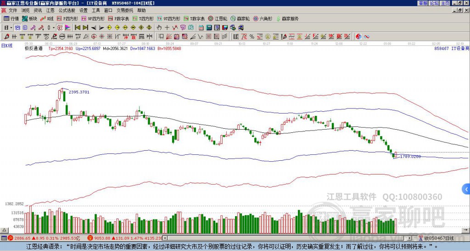Viewport: 470px width, 251px height.
Task: Open the 浏览 menu
Action: click(26, 11)
